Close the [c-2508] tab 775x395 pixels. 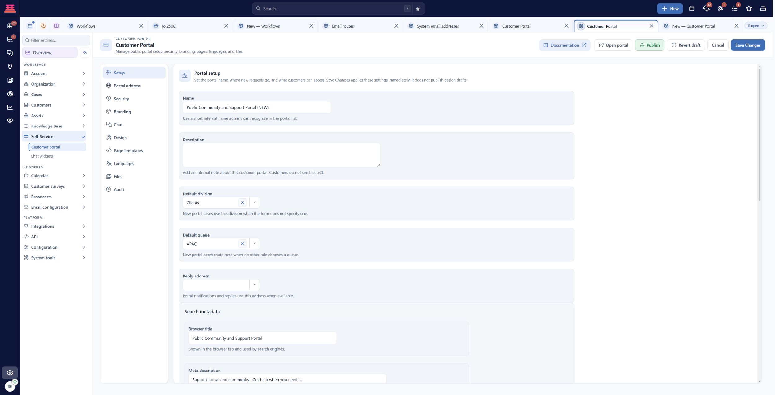226,26
